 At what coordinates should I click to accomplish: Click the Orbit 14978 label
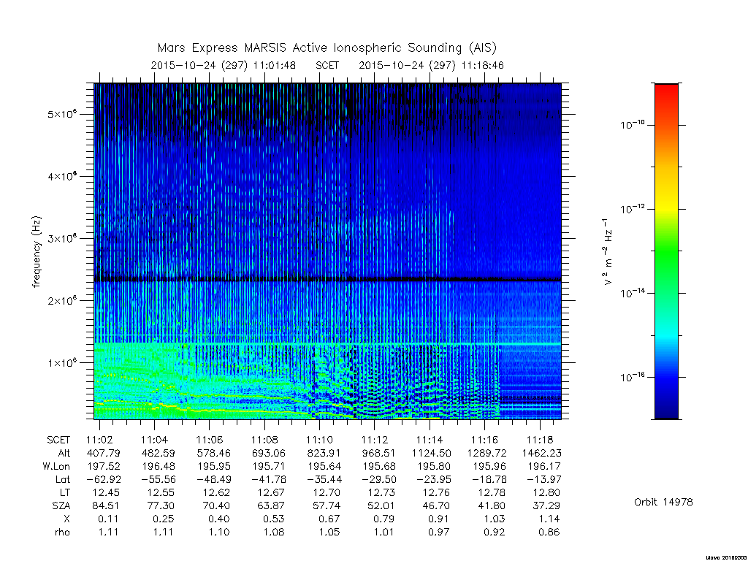[663, 502]
